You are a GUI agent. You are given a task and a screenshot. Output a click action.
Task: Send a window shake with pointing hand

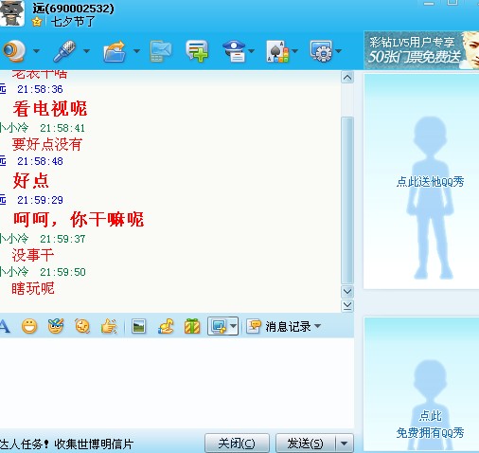coord(109,326)
